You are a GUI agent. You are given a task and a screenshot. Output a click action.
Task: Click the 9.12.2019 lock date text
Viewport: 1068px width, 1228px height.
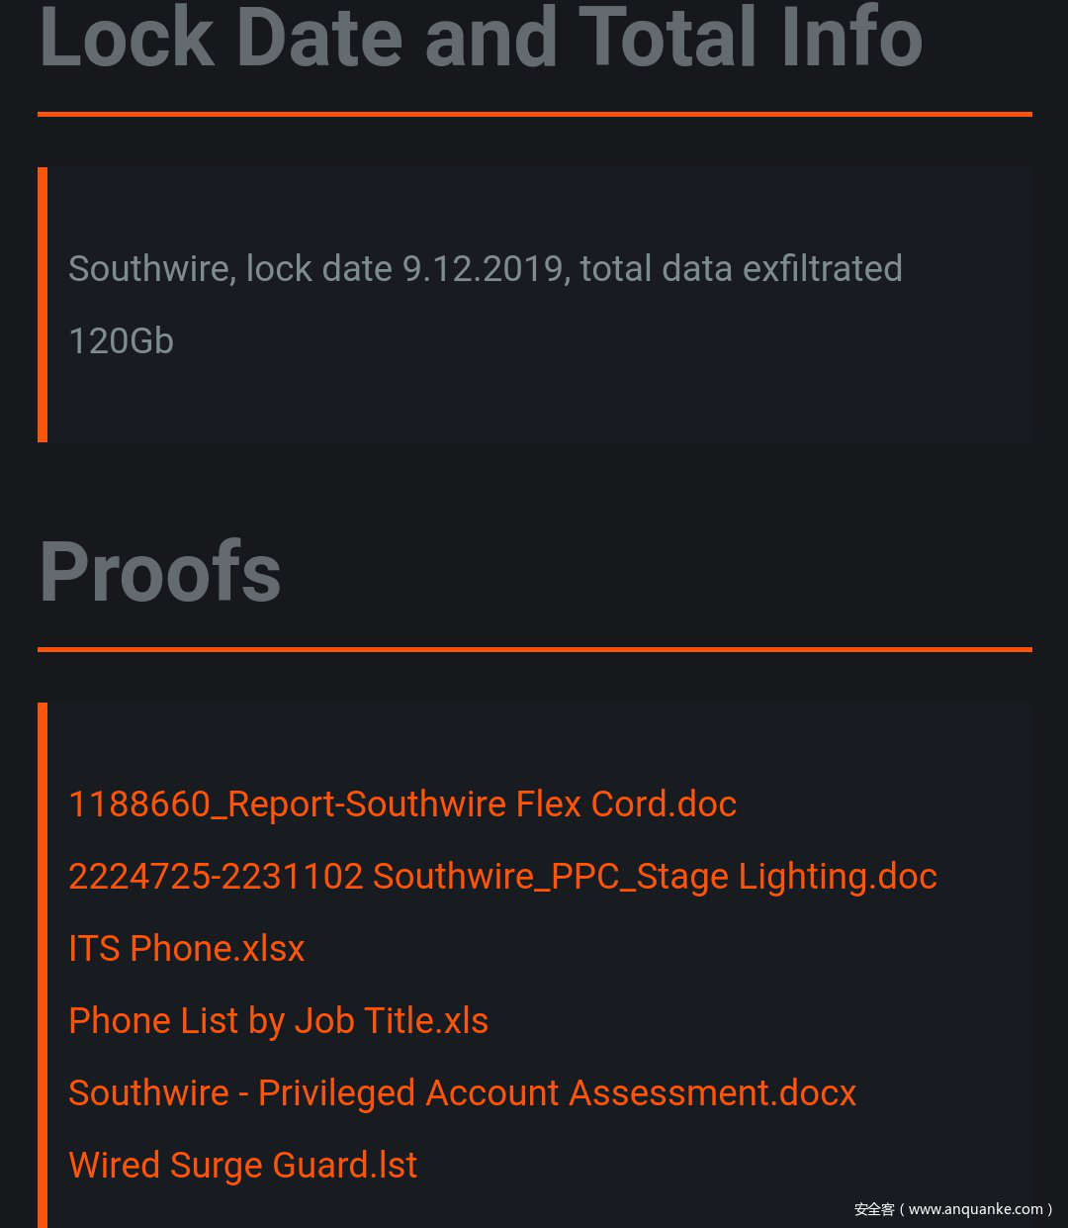point(483,269)
